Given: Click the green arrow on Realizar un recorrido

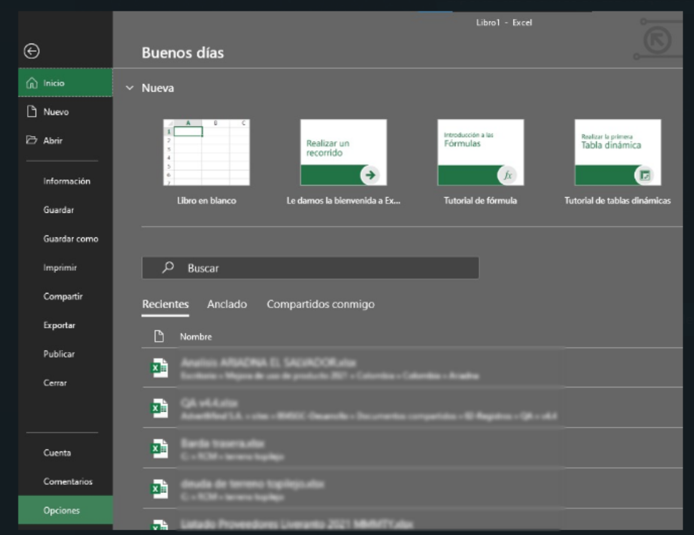Looking at the screenshot, I should 370,175.
